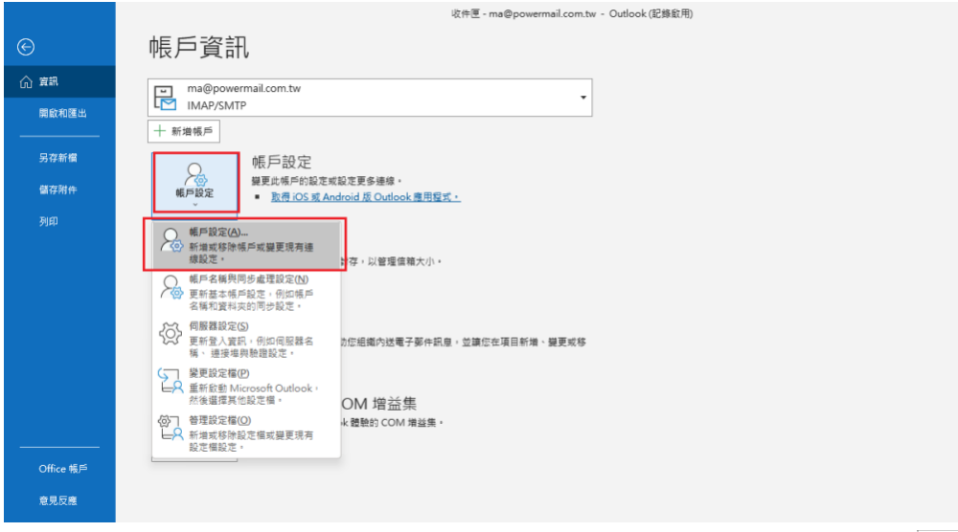Click icon beside 變更設定檔
Screen dimensions: 958x532
click(x=171, y=381)
